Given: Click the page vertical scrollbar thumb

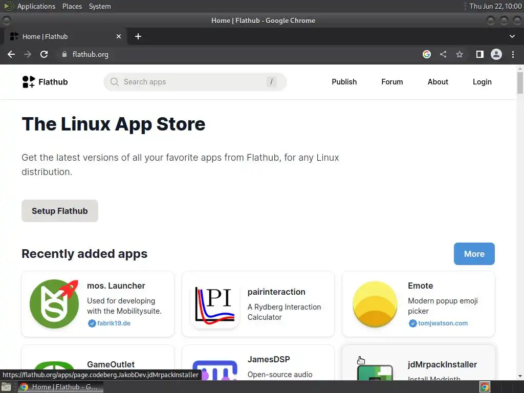Looking at the screenshot, I should tap(520, 82).
